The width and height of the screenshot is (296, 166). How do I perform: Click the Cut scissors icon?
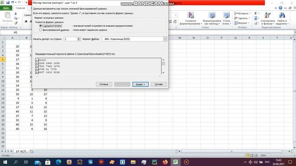click(16, 14)
